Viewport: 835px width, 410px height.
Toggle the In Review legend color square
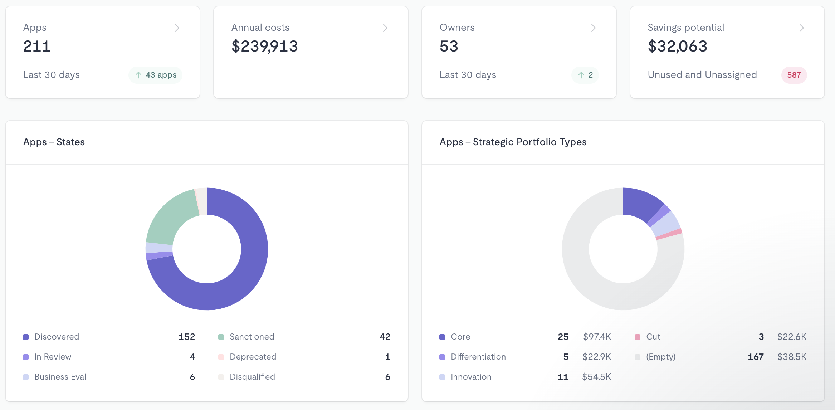pos(26,357)
